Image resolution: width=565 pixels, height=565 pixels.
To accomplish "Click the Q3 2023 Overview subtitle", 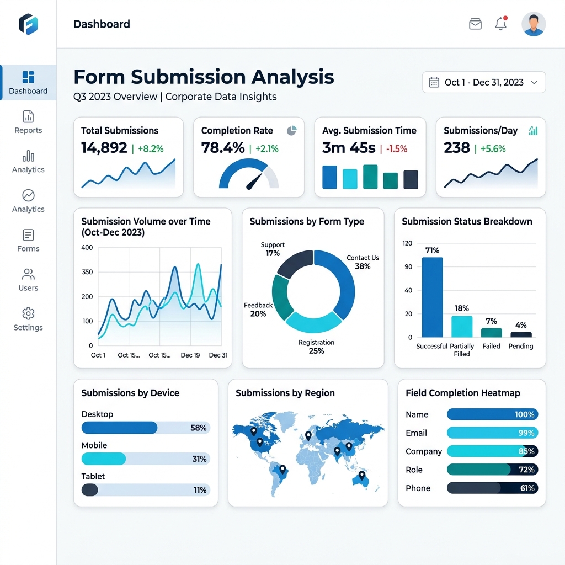I will point(175,97).
